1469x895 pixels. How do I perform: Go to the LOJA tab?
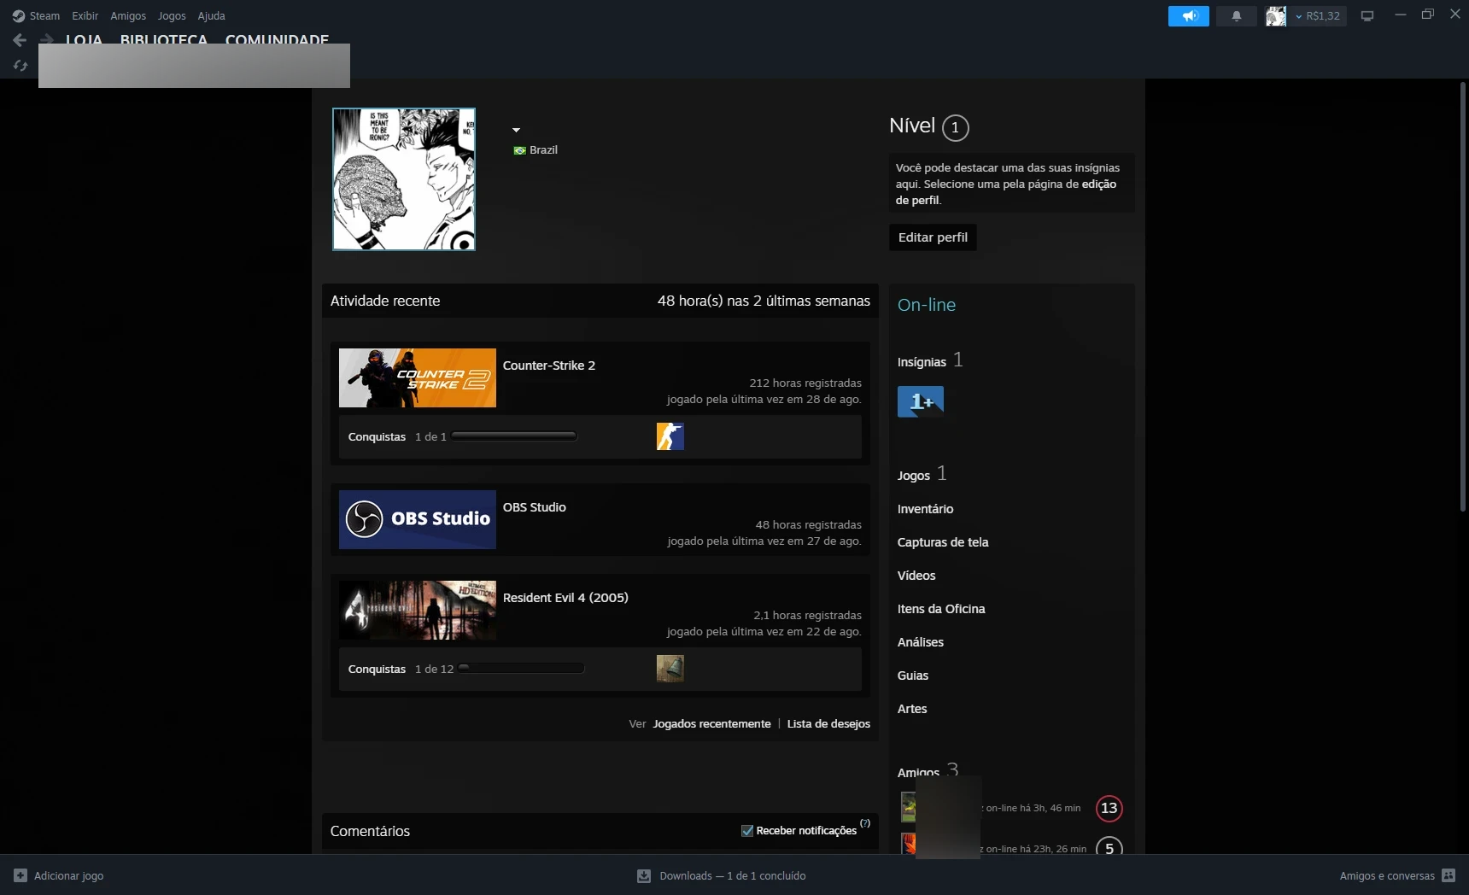[x=84, y=39]
